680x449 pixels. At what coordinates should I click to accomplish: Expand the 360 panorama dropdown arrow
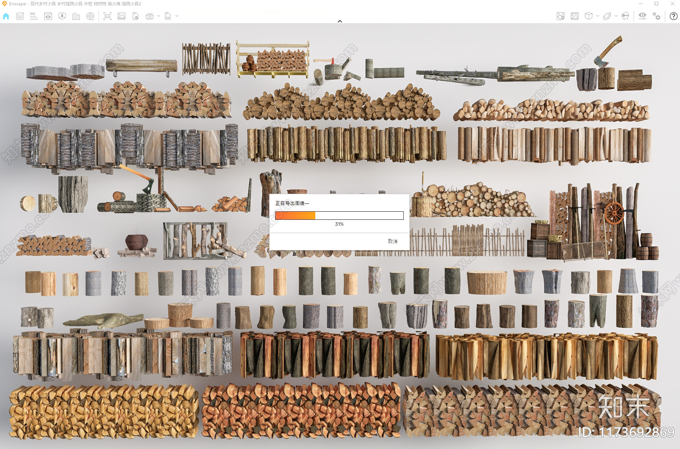tap(159, 16)
